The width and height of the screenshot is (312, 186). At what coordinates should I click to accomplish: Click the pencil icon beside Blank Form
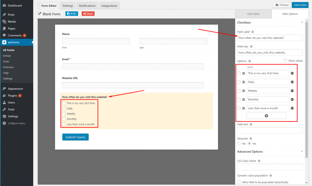(39, 14)
